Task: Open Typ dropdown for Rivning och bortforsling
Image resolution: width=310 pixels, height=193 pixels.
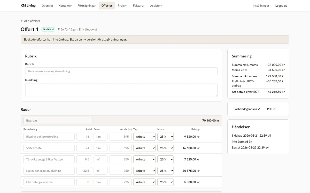Action: click(x=144, y=137)
